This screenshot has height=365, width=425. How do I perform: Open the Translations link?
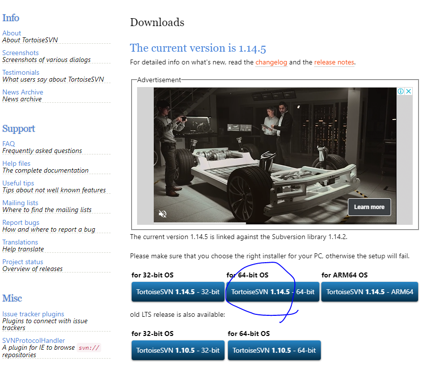pyautogui.click(x=20, y=242)
